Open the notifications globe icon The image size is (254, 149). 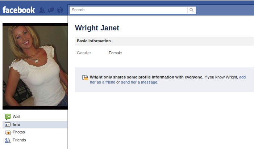(60, 10)
